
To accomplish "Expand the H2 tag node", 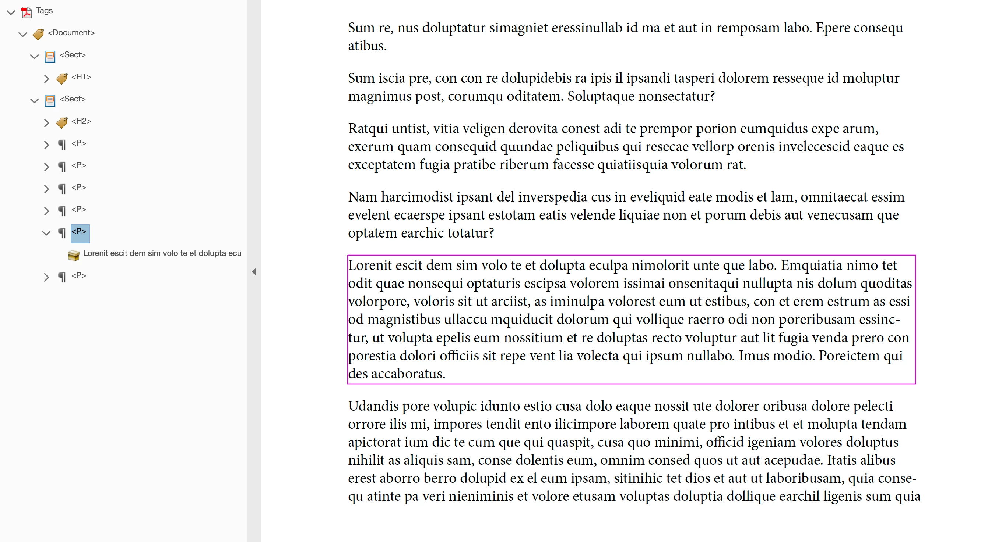I will click(x=46, y=122).
